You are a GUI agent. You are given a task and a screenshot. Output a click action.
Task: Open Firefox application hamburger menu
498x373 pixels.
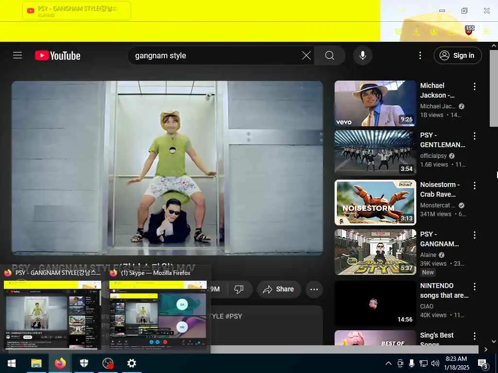(486, 32)
